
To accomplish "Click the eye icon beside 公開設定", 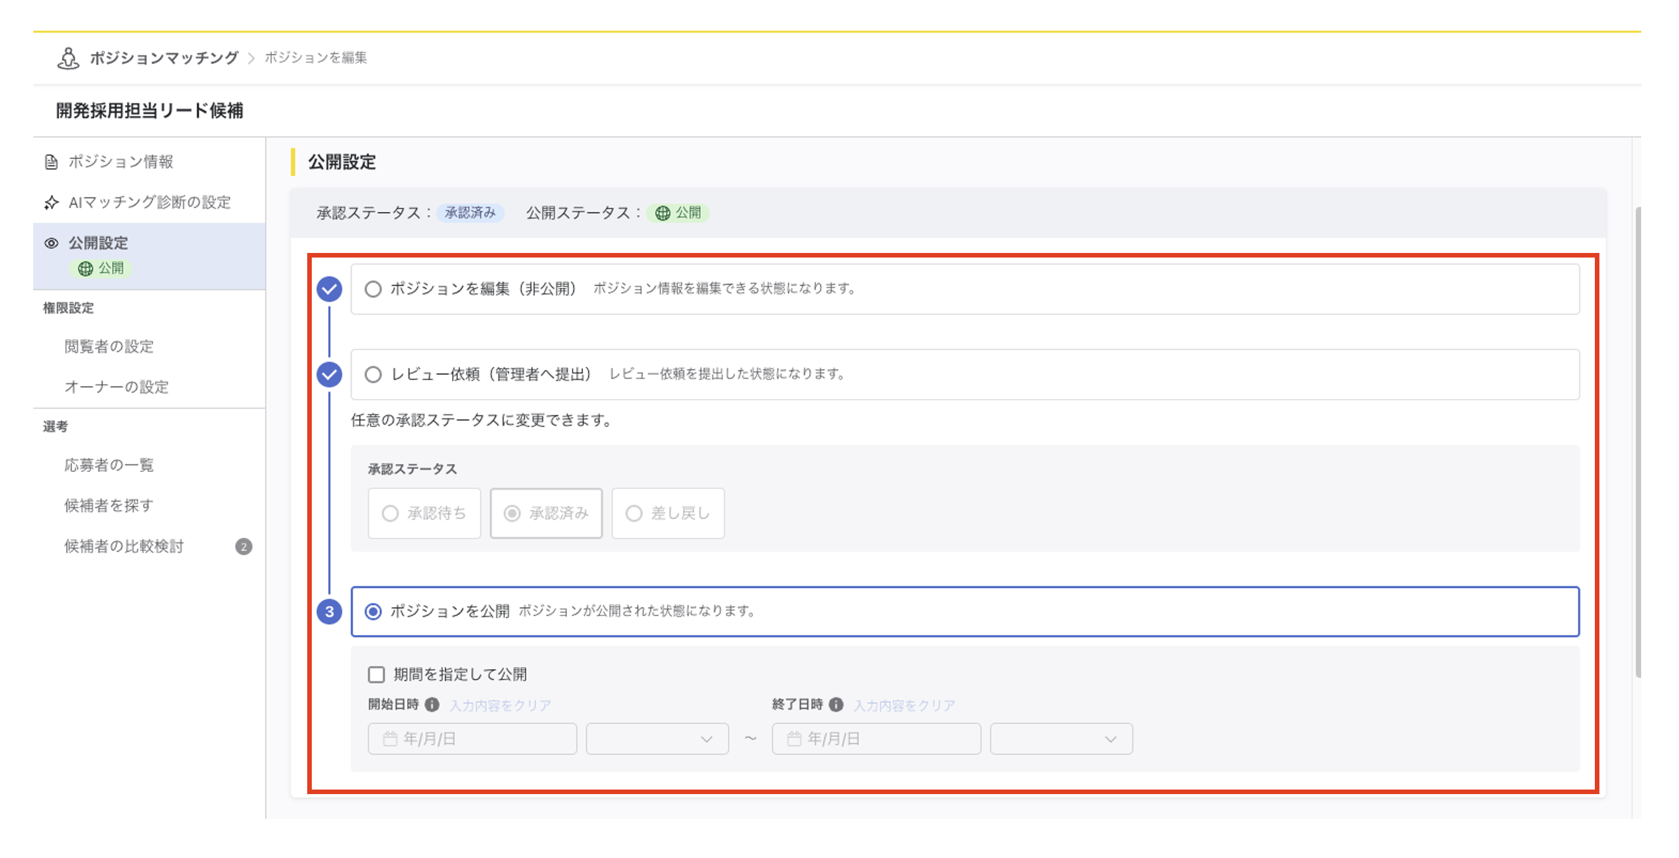I will pos(51,243).
